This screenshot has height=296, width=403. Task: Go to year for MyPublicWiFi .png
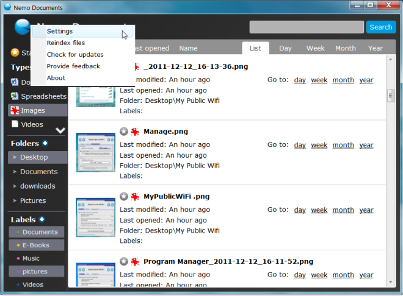366,210
